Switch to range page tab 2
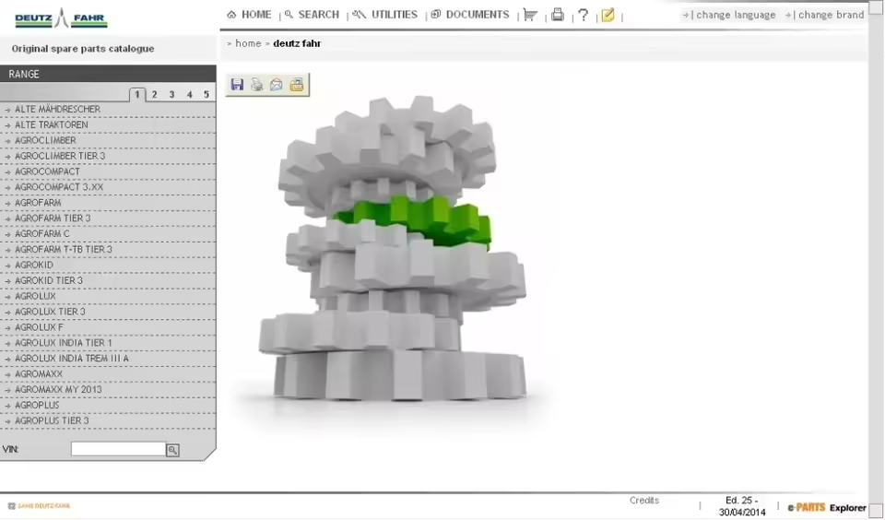This screenshot has height=520, width=885. pos(154,95)
